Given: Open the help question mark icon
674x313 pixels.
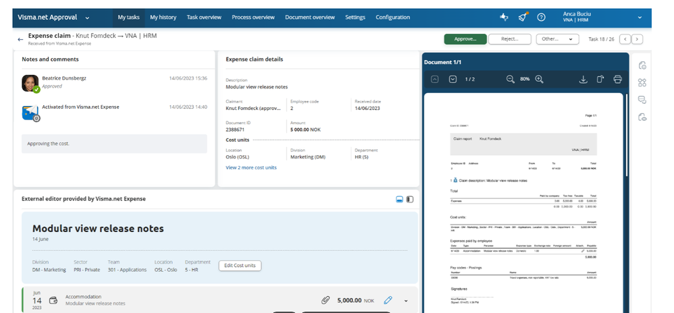Looking at the screenshot, I should click(542, 17).
